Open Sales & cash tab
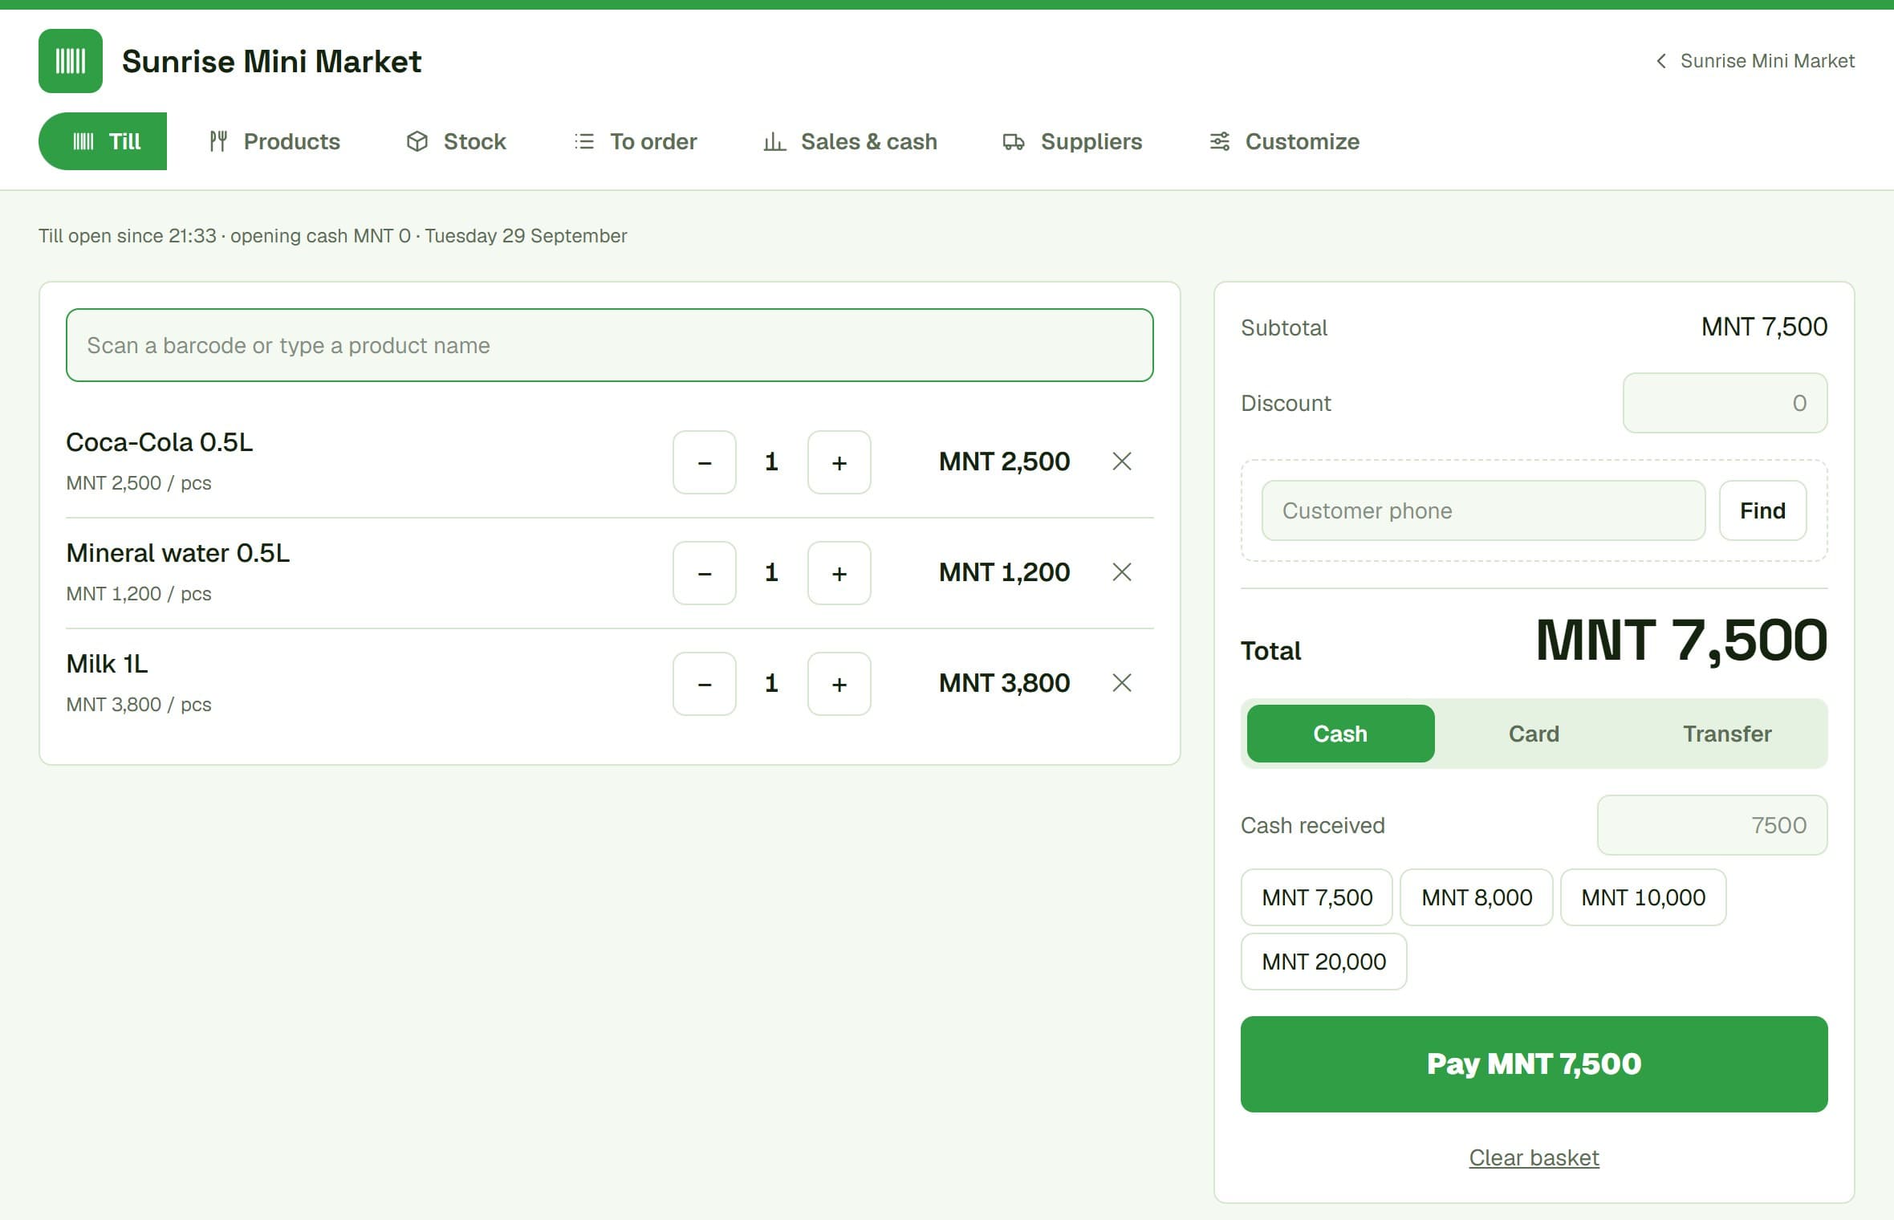This screenshot has width=1894, height=1220. [850, 141]
